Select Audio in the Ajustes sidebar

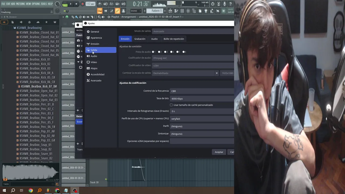click(x=101, y=56)
